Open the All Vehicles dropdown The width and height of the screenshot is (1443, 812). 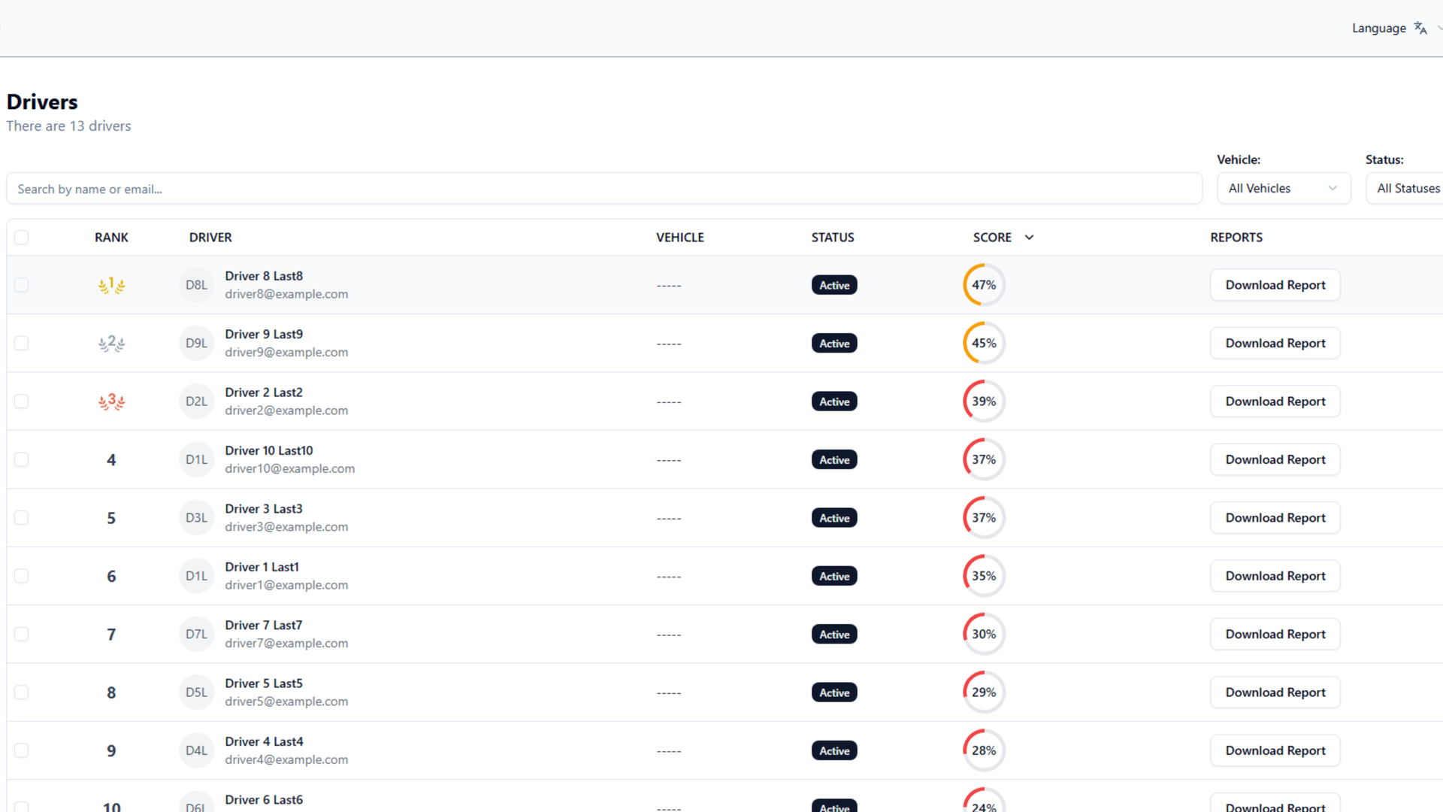point(1283,188)
